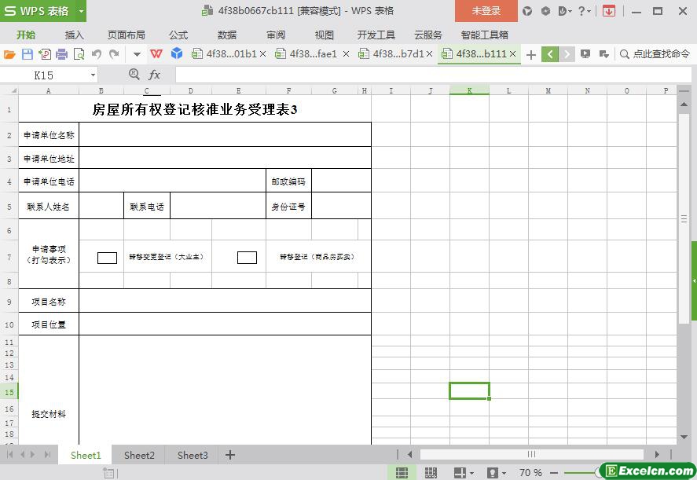Click the Undo arrow icon
697x480 pixels.
97,54
